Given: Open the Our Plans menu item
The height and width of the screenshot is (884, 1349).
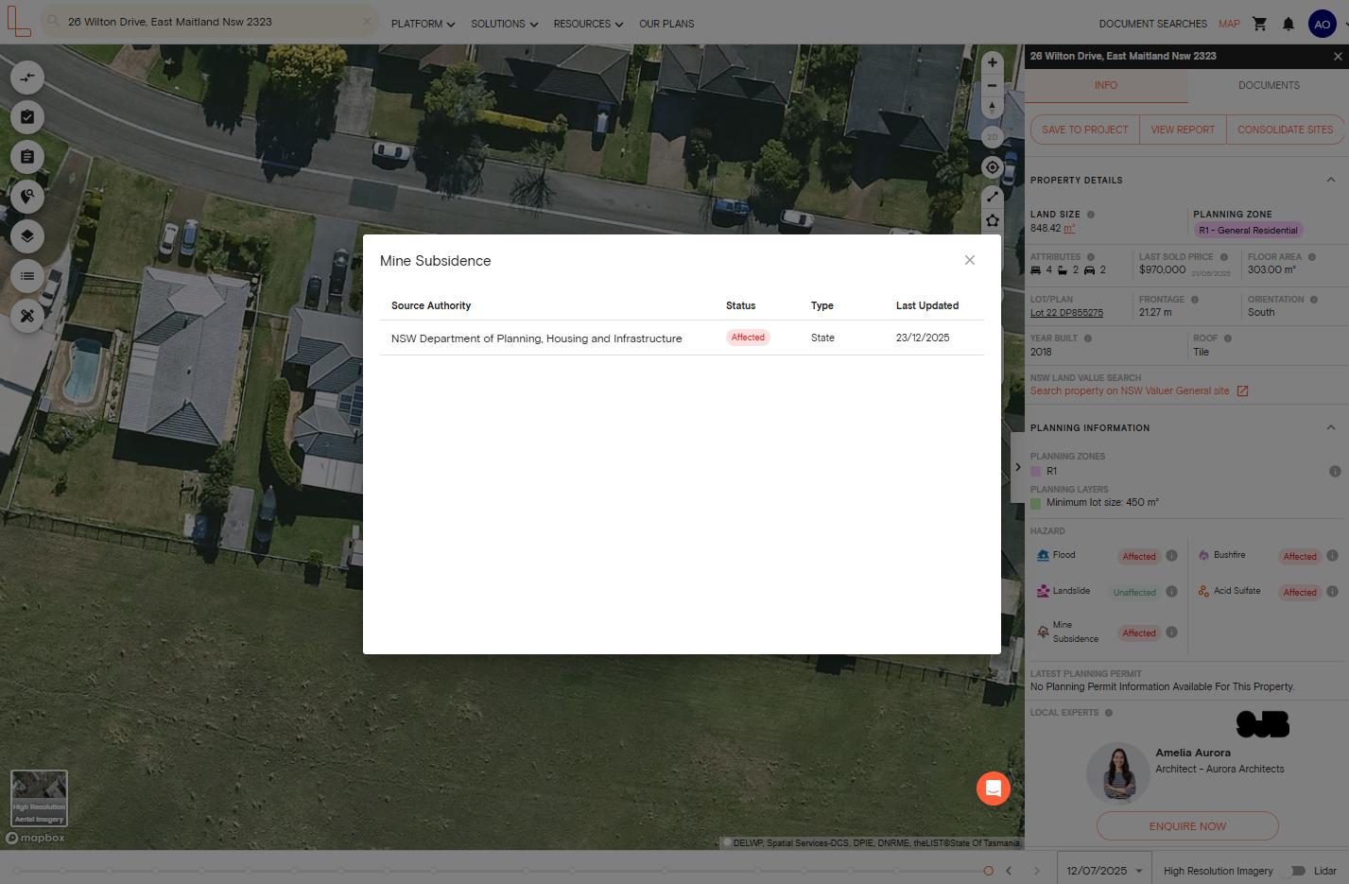Looking at the screenshot, I should point(666,24).
